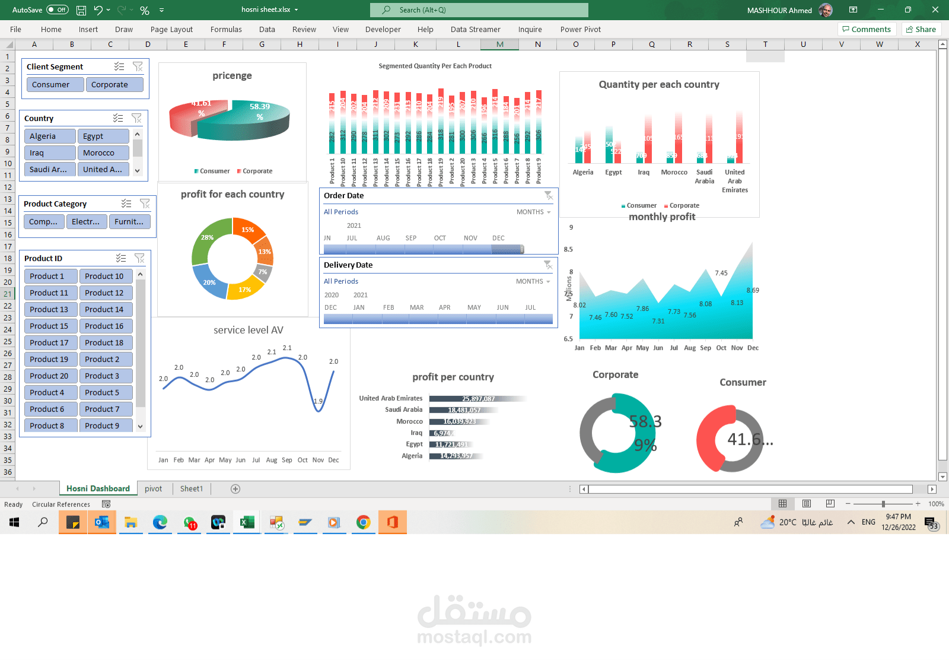Viewport: 949px width, 660px height.
Task: Open Outlook from the taskbar
Action: [x=102, y=522]
